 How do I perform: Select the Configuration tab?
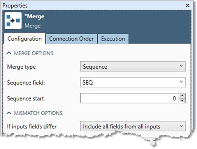(x=24, y=39)
